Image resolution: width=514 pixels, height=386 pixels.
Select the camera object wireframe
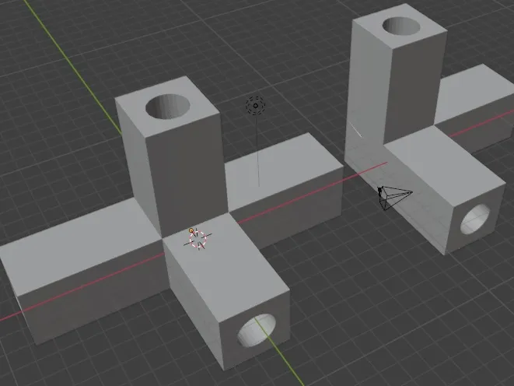tap(395, 197)
